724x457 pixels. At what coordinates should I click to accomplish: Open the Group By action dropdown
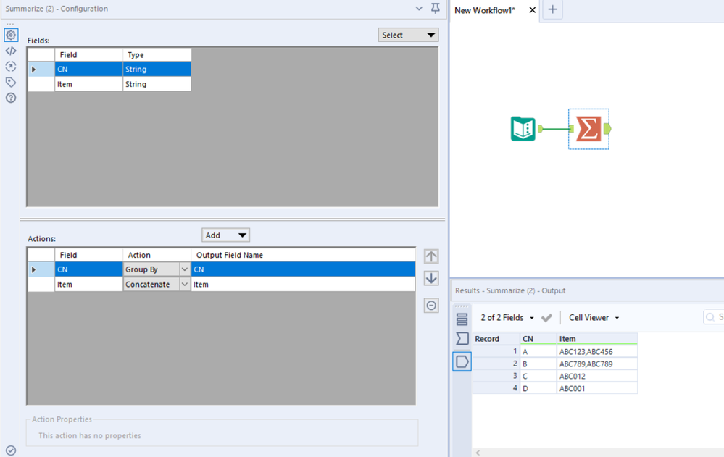(x=184, y=269)
